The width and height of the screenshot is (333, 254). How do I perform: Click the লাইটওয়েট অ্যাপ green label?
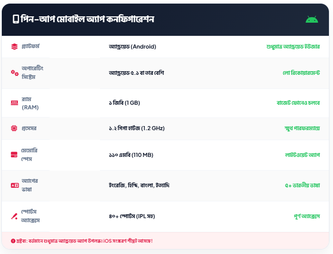tap(302, 155)
